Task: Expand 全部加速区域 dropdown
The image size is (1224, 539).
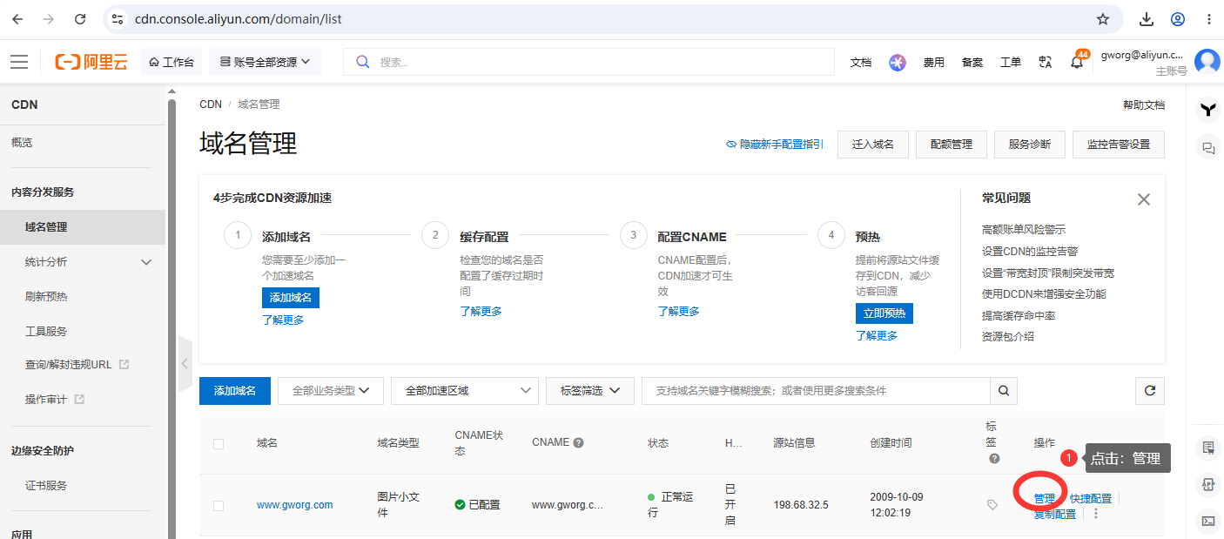Action: [465, 391]
